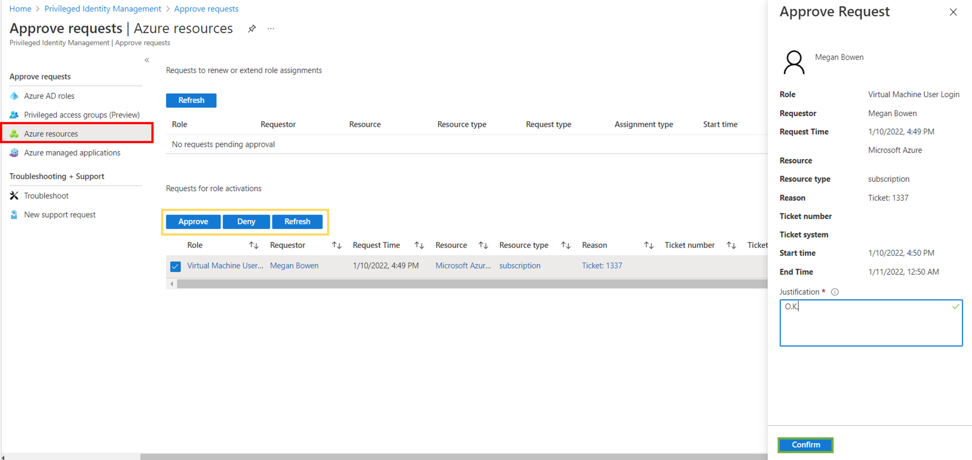Viewport: 972px width, 460px height.
Task: Deny the selected role request
Action: [246, 221]
